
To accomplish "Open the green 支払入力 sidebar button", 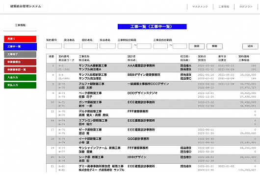I will (20, 85).
